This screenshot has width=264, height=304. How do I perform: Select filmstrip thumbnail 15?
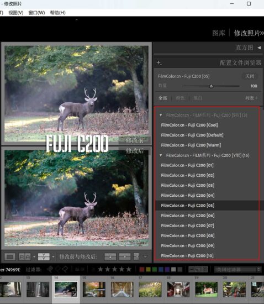[94, 290]
